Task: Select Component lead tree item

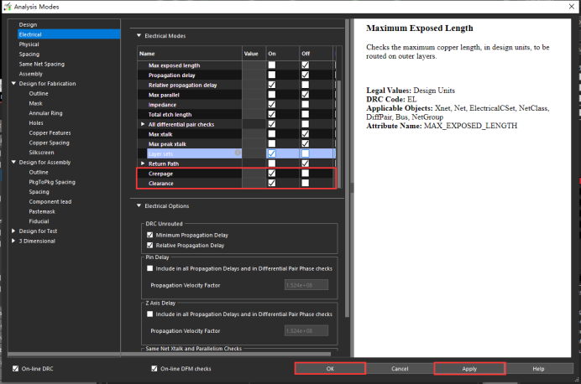Action: pos(50,201)
